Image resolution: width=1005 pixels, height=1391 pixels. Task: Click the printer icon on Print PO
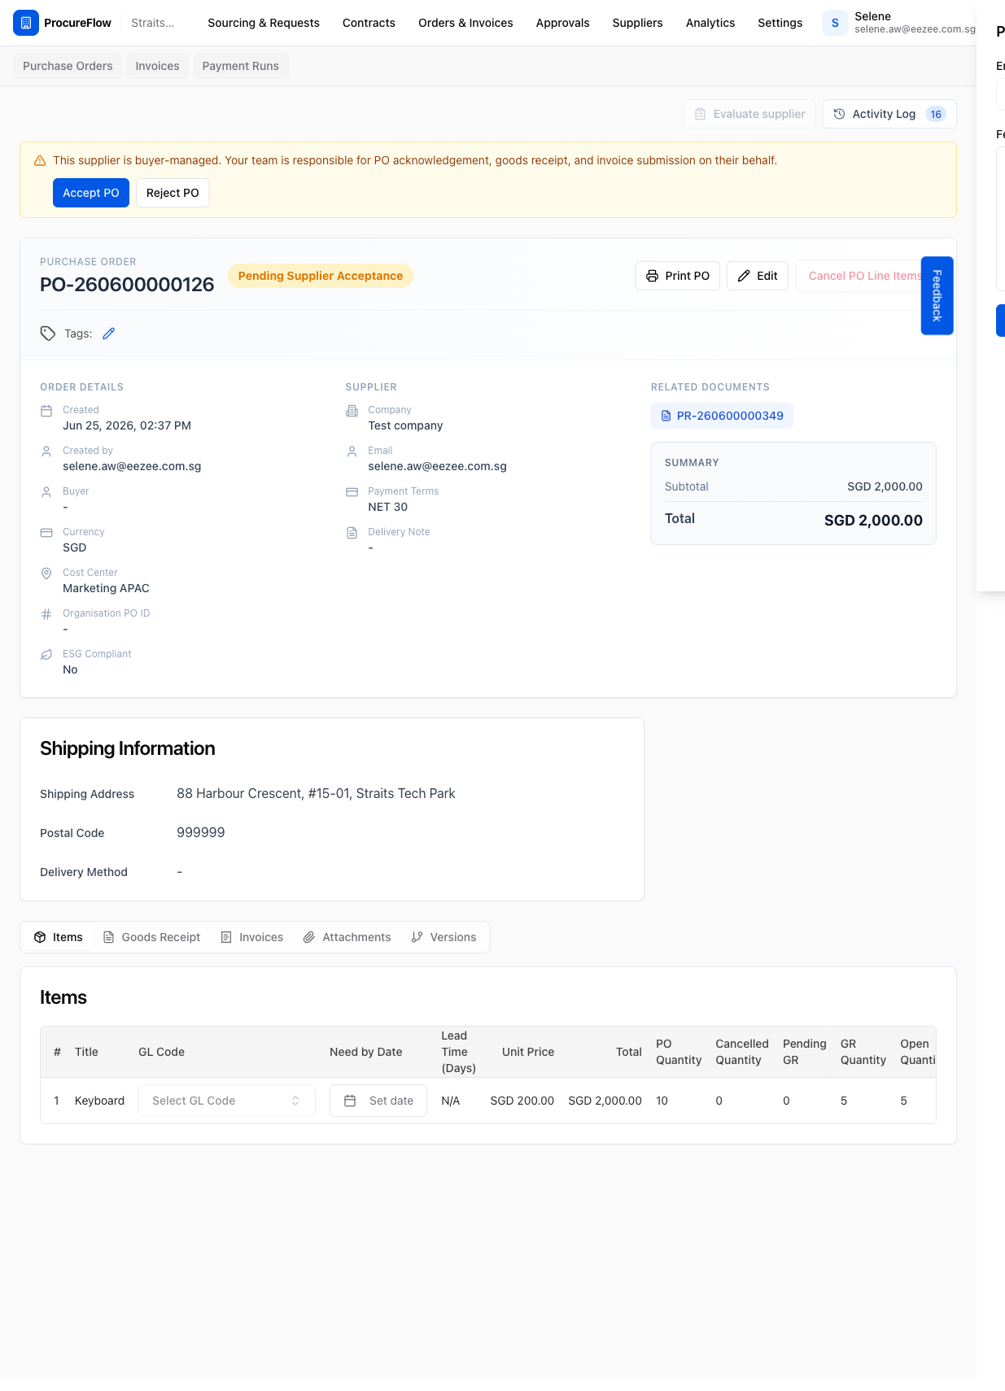pyautogui.click(x=652, y=276)
